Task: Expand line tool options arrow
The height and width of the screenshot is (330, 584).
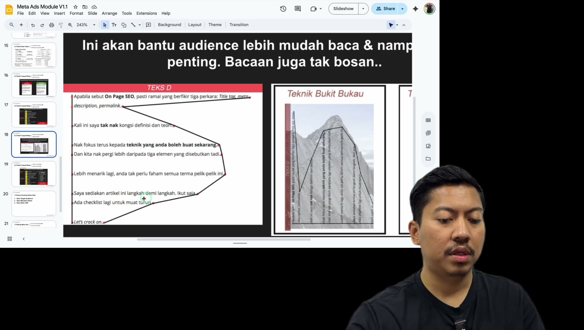Action: 140,25
